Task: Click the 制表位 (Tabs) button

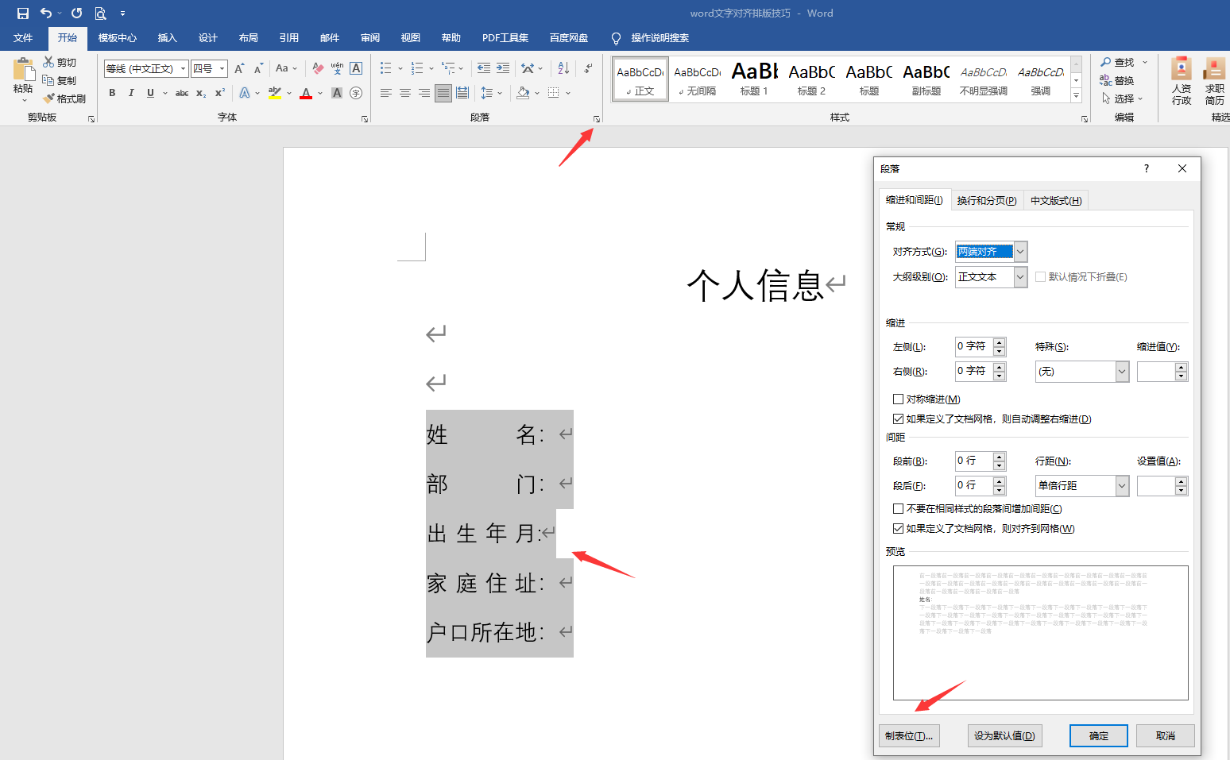Action: coord(909,736)
